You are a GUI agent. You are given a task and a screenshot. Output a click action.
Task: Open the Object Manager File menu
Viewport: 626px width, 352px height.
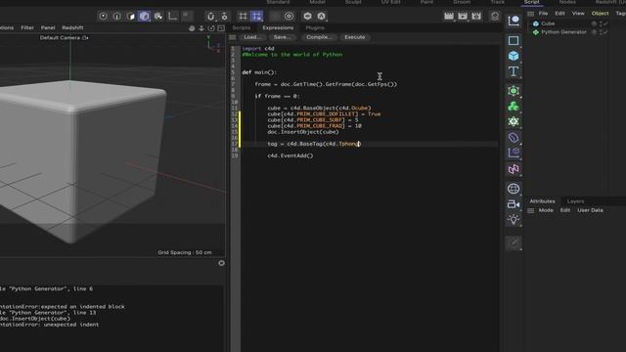coord(544,14)
